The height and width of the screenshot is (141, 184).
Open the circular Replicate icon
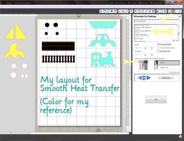tap(153, 11)
